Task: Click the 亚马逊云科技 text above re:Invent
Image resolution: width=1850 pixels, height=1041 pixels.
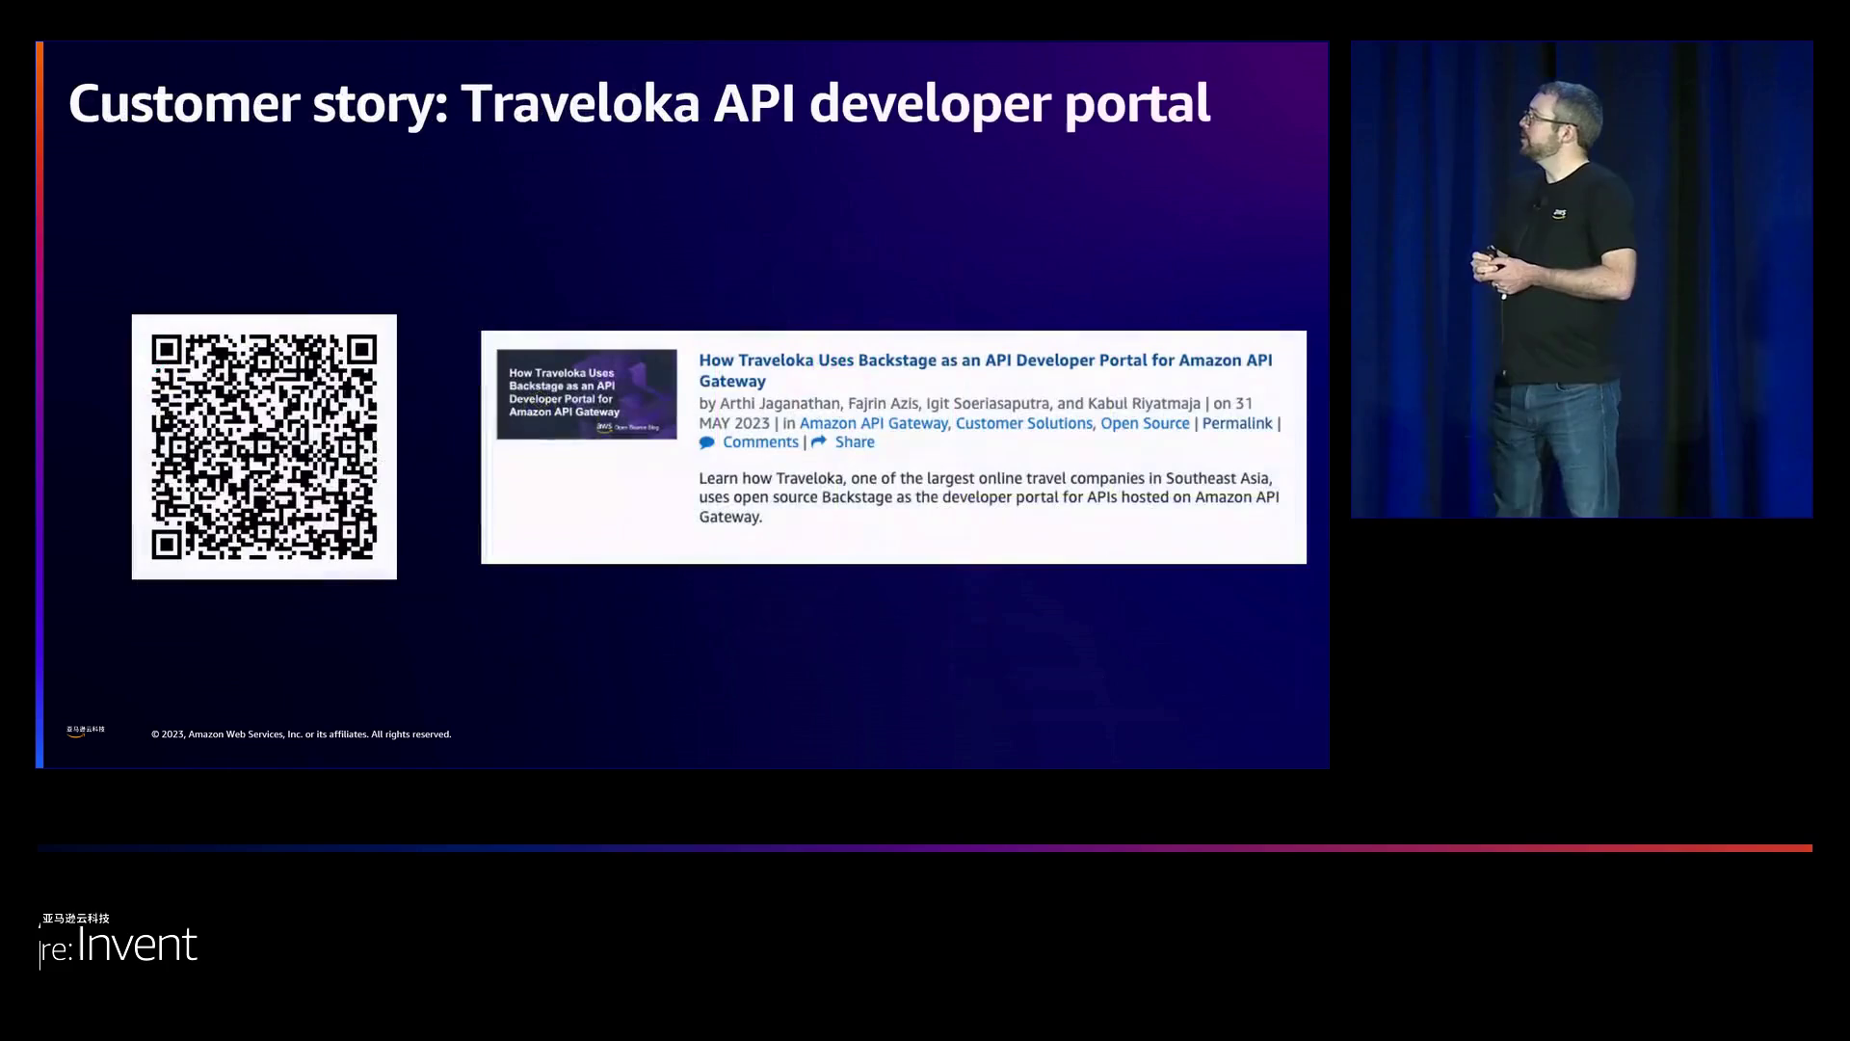Action: (76, 918)
